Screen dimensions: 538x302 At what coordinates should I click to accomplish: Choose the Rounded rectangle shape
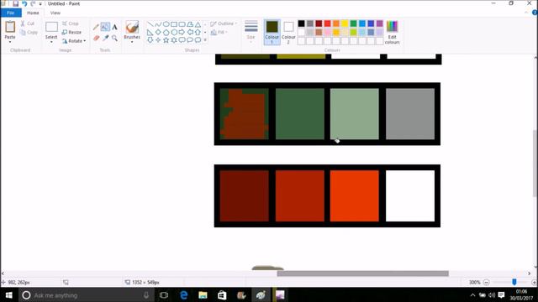pyautogui.click(x=182, y=24)
